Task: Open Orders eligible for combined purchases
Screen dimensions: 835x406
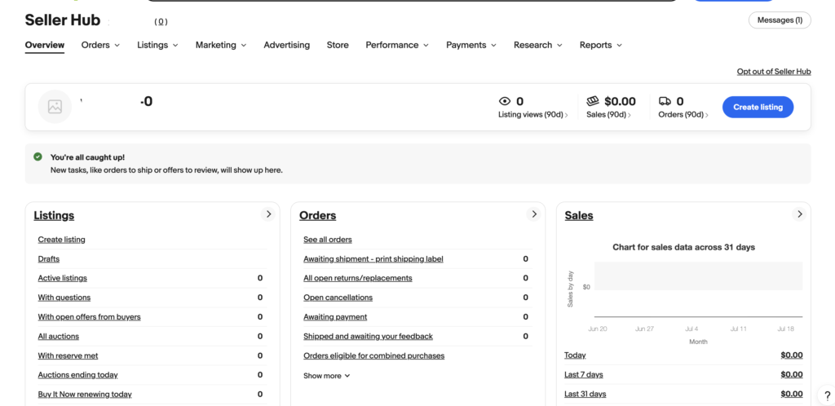Action: coord(373,355)
